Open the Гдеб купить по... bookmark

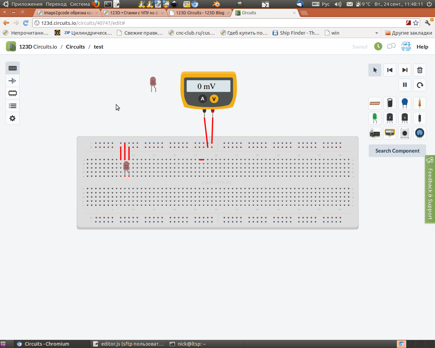(x=244, y=33)
